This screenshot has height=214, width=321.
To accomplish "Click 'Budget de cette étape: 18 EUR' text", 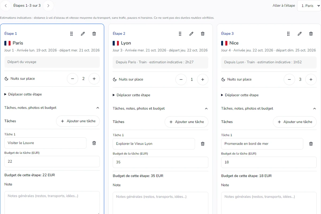I will click(x=246, y=176).
